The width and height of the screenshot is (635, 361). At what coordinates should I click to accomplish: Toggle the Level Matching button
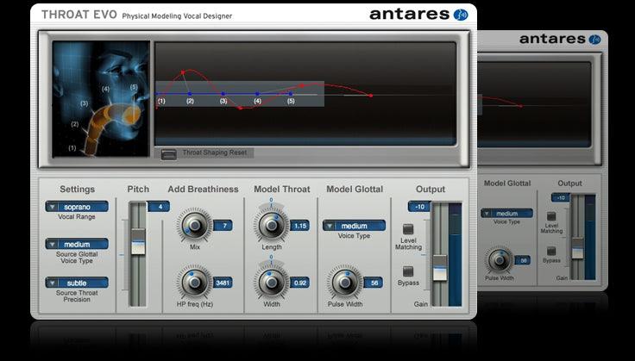tap(408, 229)
